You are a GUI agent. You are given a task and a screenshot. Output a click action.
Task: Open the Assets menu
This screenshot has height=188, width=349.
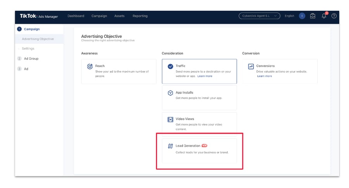[119, 16]
